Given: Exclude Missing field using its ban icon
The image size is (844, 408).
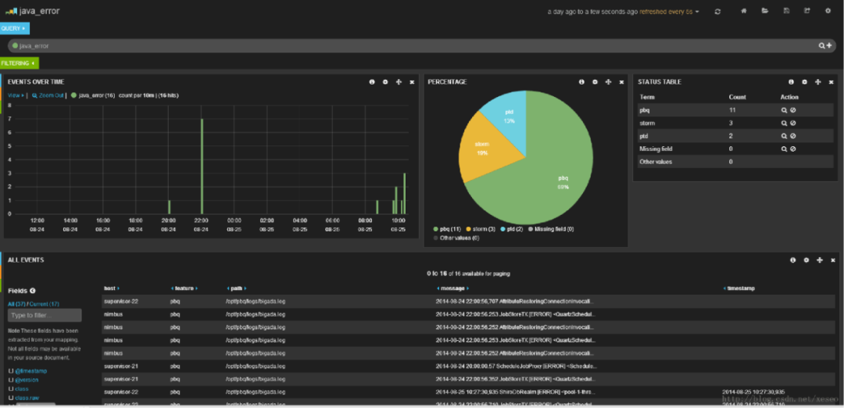Looking at the screenshot, I should click(793, 149).
